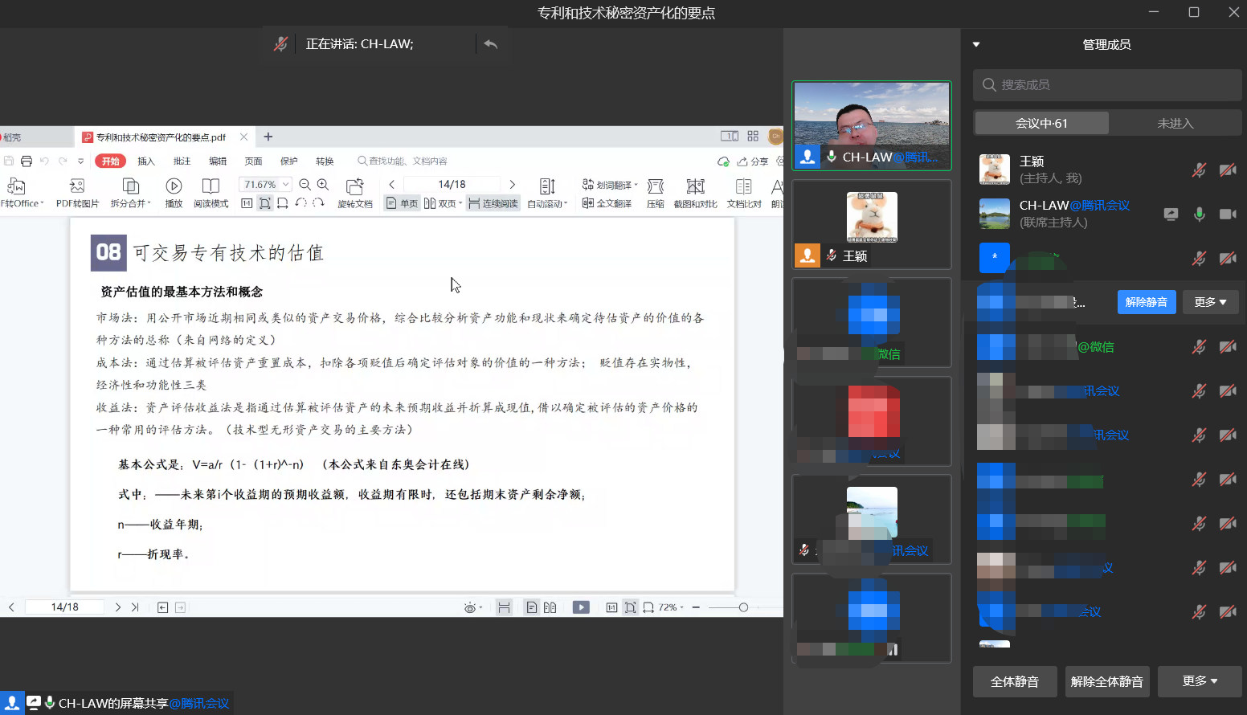
Task: Print the shared PDF document
Action: 26,161
